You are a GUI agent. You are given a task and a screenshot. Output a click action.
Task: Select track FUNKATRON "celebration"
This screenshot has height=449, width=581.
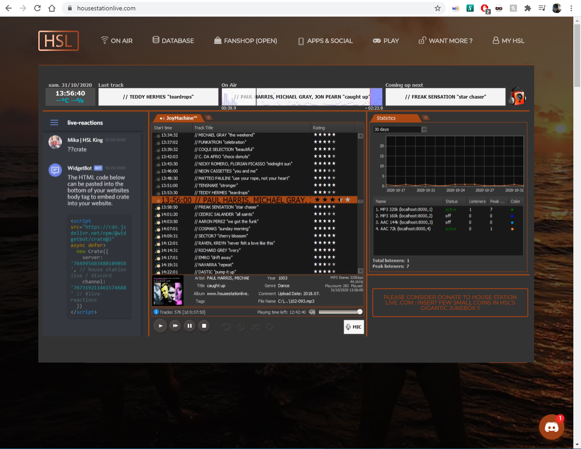pos(255,142)
